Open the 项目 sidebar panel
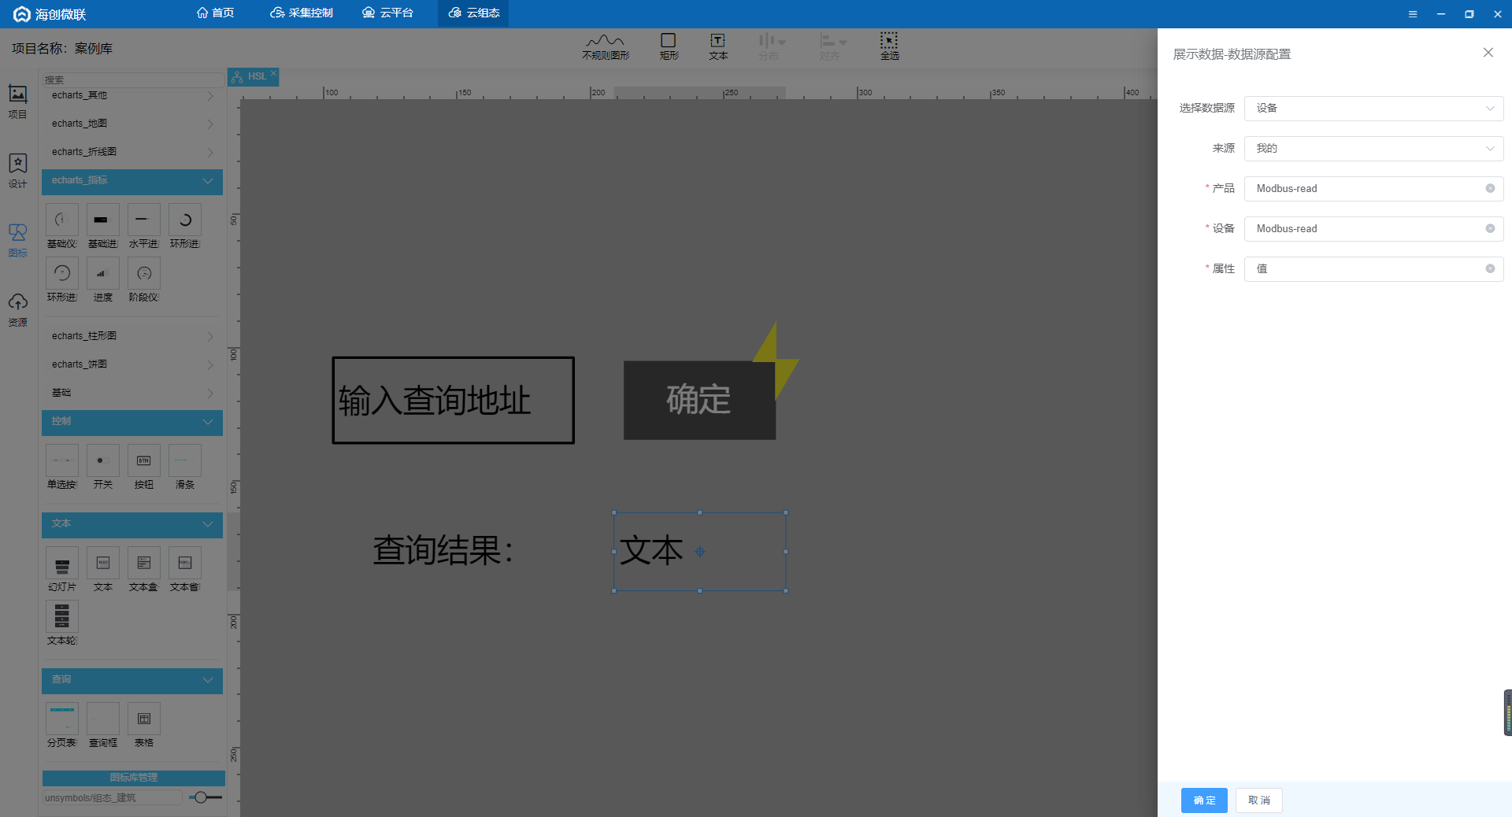The height and width of the screenshot is (817, 1512). click(17, 102)
